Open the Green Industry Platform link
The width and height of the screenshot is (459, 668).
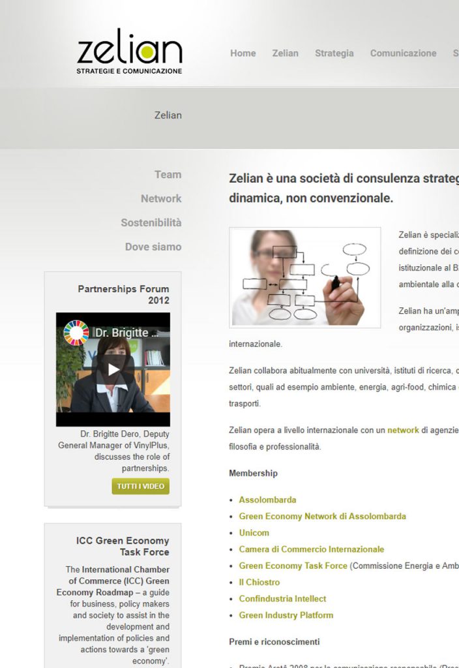pyautogui.click(x=286, y=615)
